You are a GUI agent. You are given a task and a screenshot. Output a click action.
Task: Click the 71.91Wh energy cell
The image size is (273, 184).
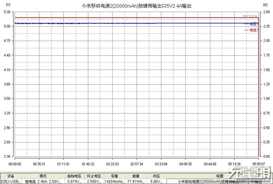pyautogui.click(x=136, y=182)
